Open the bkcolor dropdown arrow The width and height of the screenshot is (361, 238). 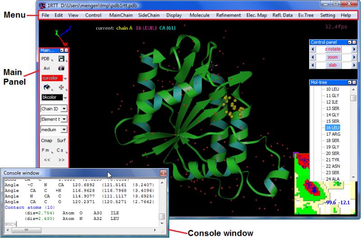[x=65, y=98]
